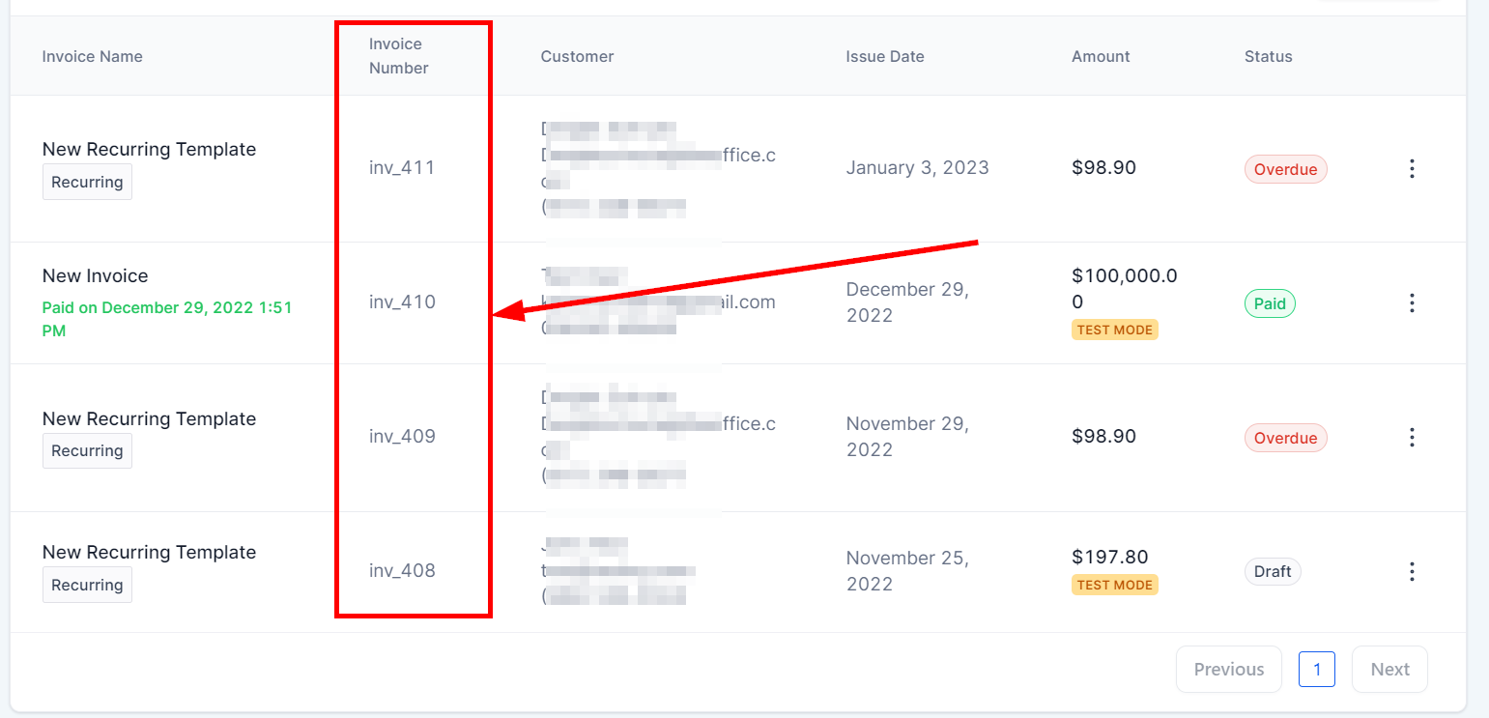Open more options for draft invoice inv_408

point(1412,571)
